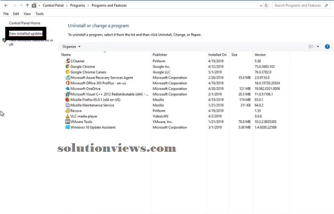
Task: Open help with the blue question mark
Action: pos(327,46)
